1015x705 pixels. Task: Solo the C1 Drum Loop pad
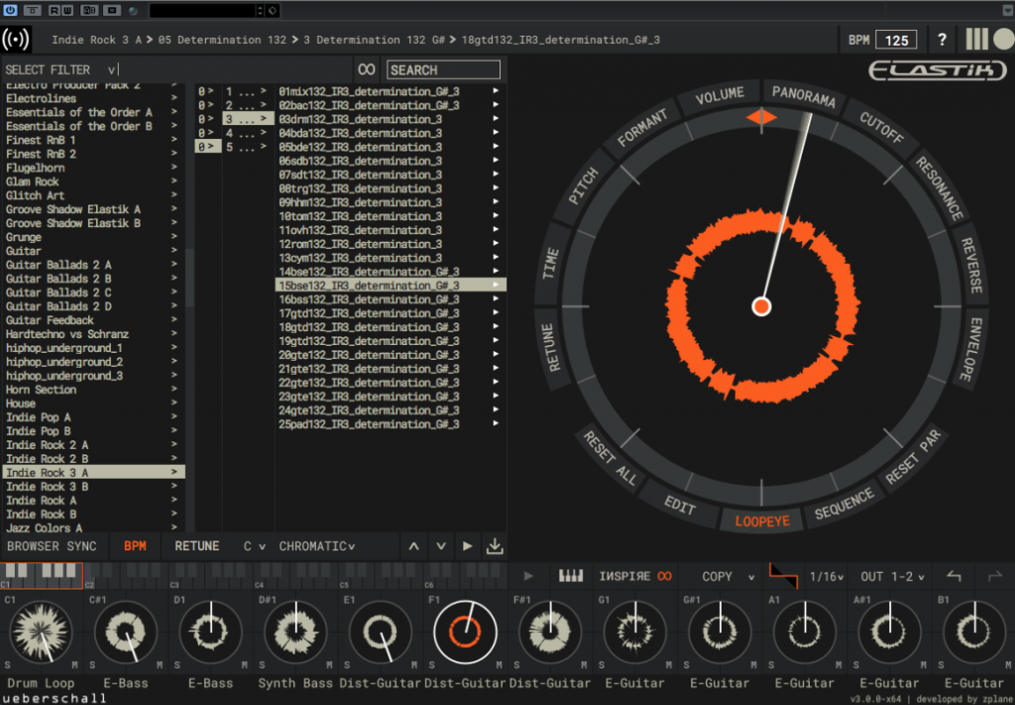(8, 664)
